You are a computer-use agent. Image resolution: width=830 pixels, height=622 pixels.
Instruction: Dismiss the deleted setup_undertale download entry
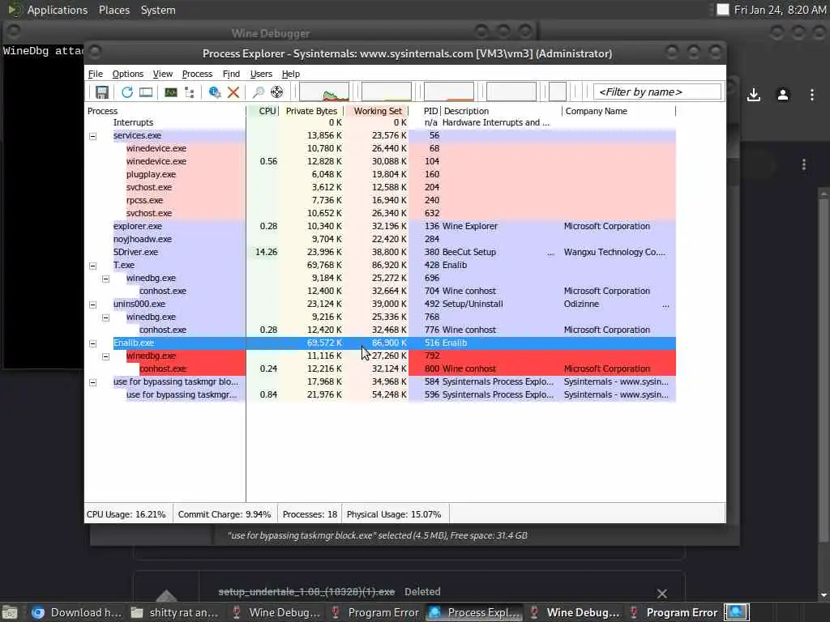(661, 593)
